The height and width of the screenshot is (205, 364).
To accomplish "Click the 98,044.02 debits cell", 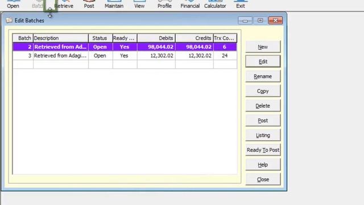I will point(156,47).
